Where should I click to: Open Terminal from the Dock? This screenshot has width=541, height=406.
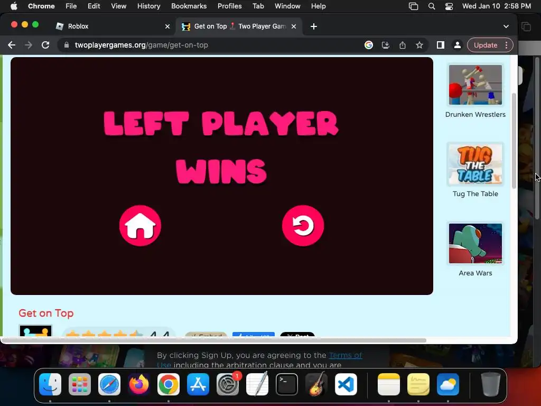[x=287, y=384]
